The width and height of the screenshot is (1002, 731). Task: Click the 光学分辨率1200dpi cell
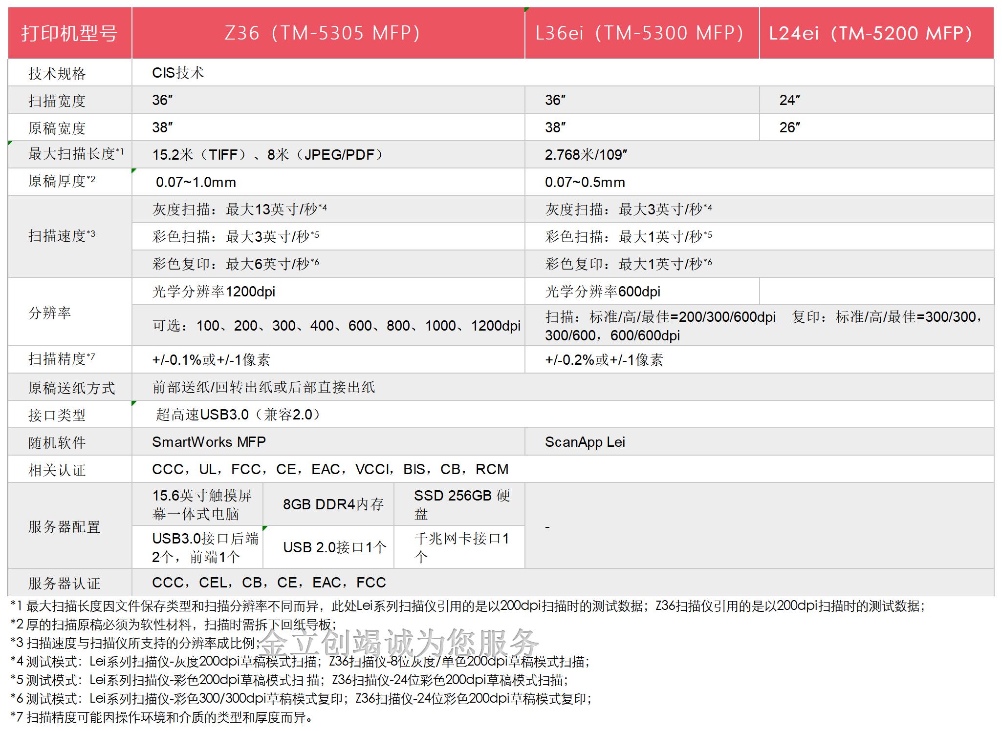coord(328,292)
